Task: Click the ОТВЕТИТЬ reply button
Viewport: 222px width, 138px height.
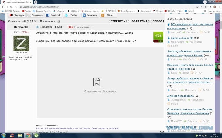Action: [x=117, y=21]
